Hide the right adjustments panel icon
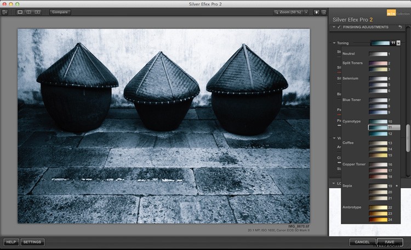The image size is (411, 250). pos(324,12)
